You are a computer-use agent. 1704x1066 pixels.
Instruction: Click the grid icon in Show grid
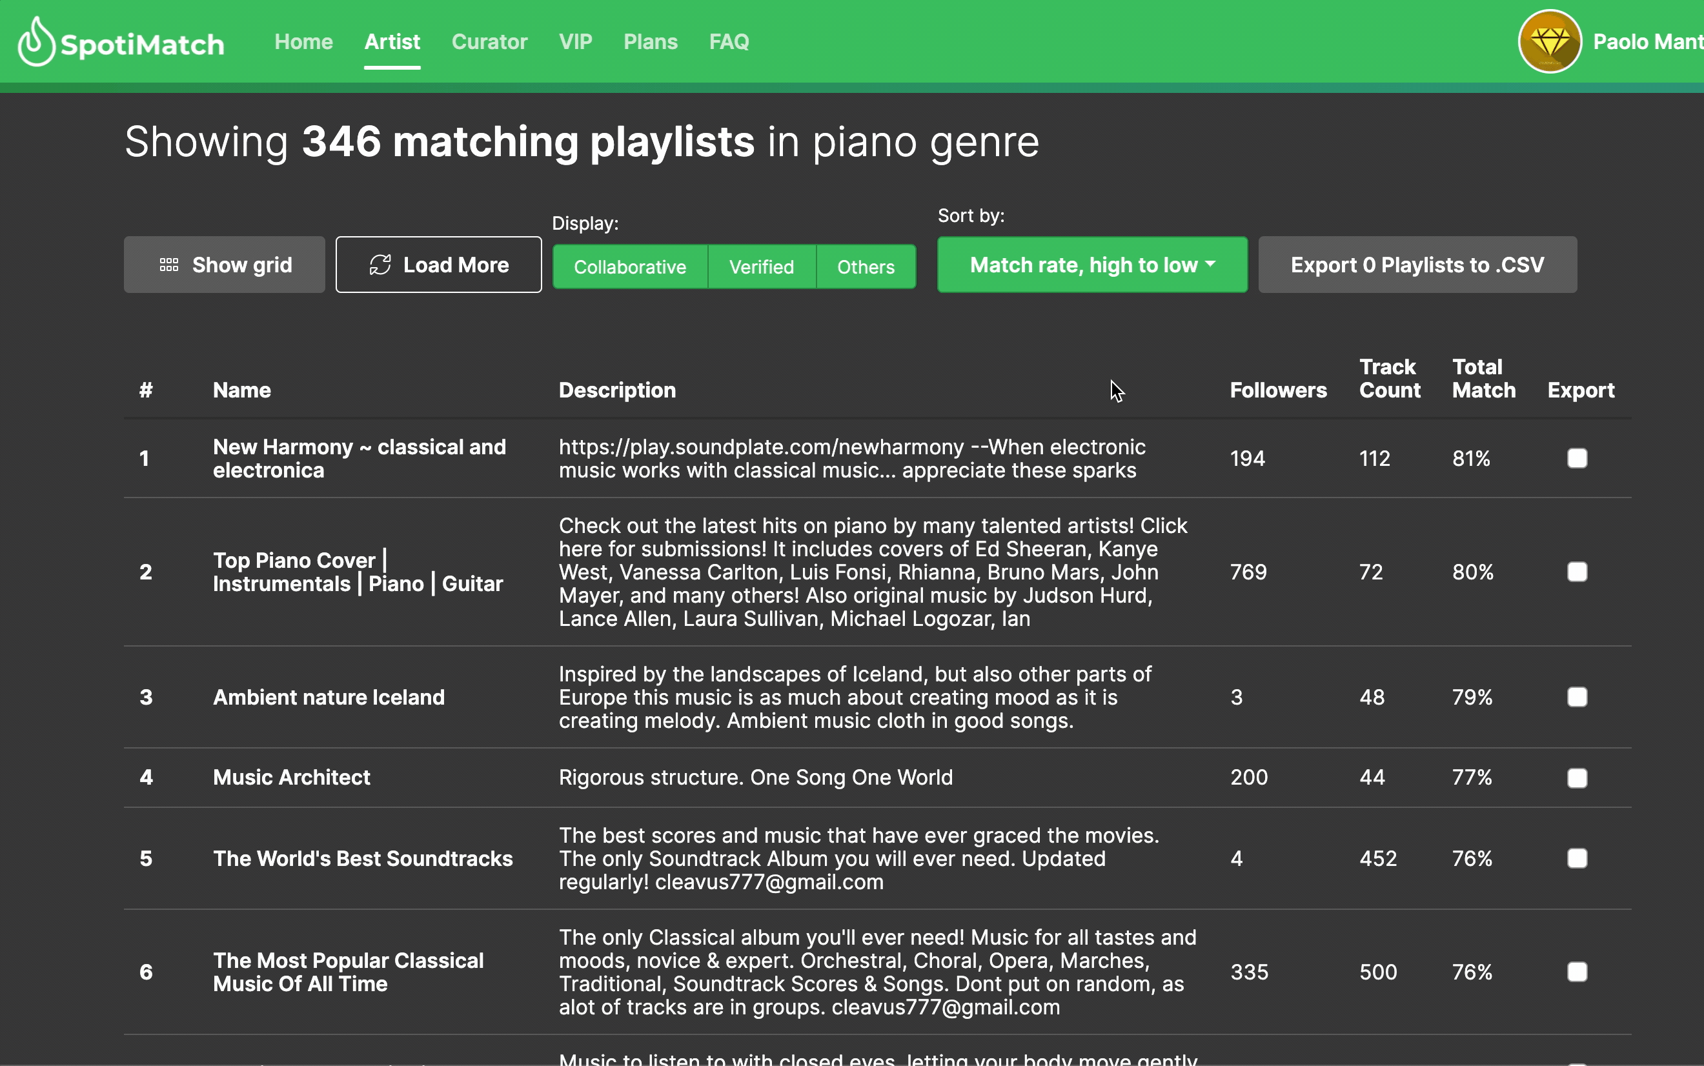169,265
